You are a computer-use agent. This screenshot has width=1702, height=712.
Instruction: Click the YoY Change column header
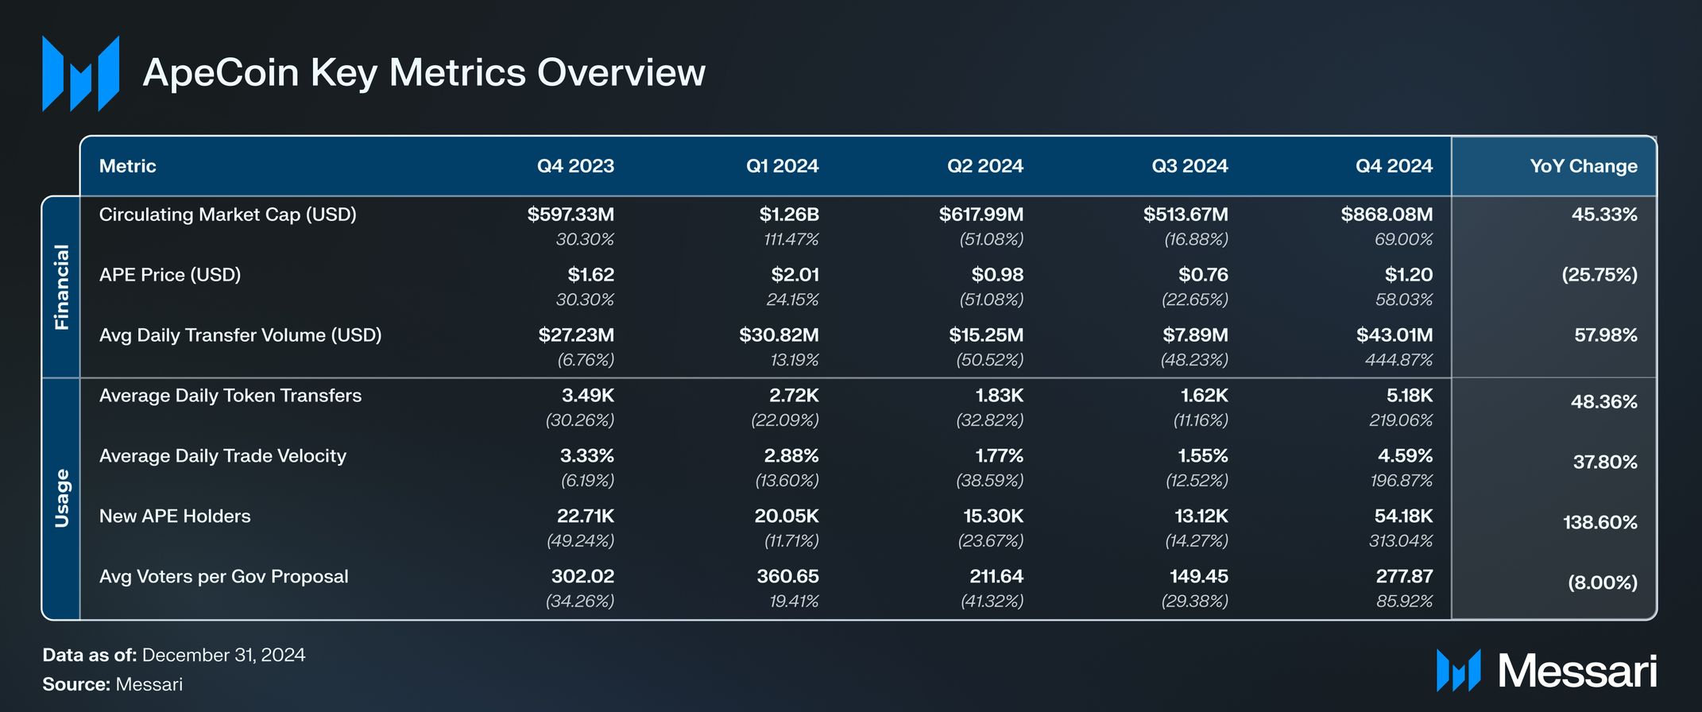[x=1583, y=166]
